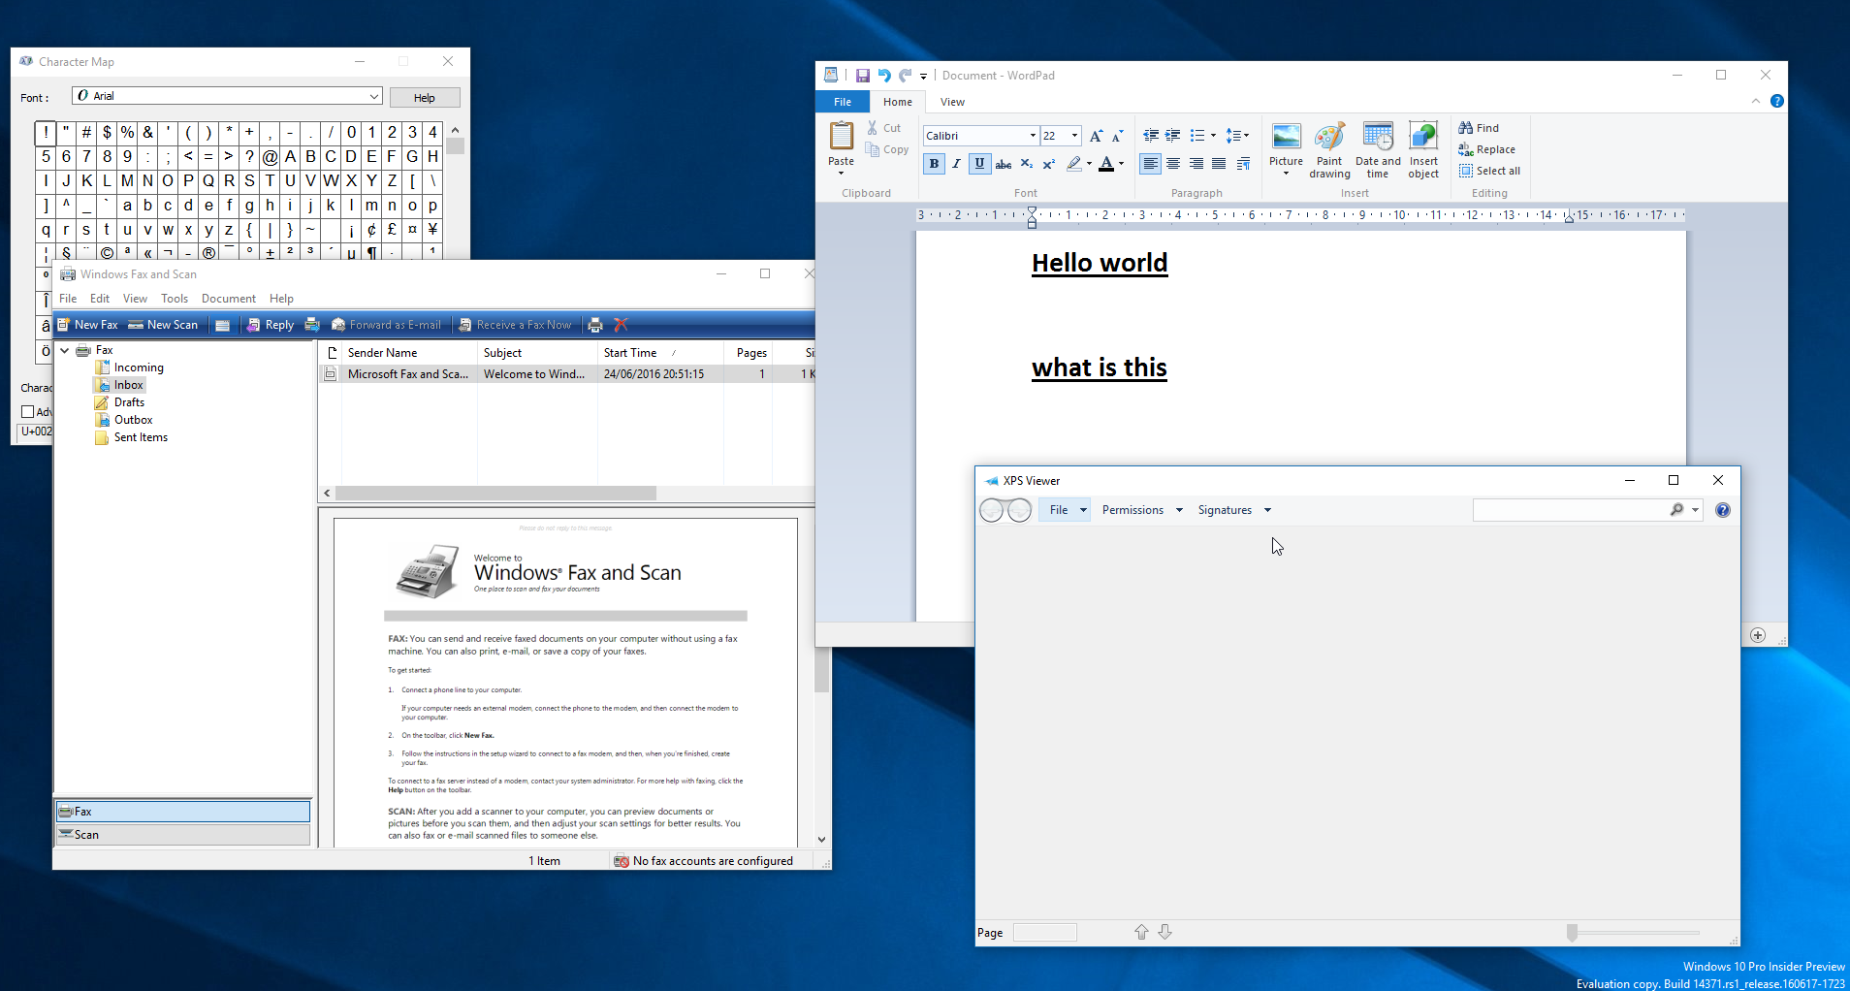Image resolution: width=1850 pixels, height=991 pixels.
Task: Toggle Superscript in WordPad ribbon
Action: [1049, 164]
